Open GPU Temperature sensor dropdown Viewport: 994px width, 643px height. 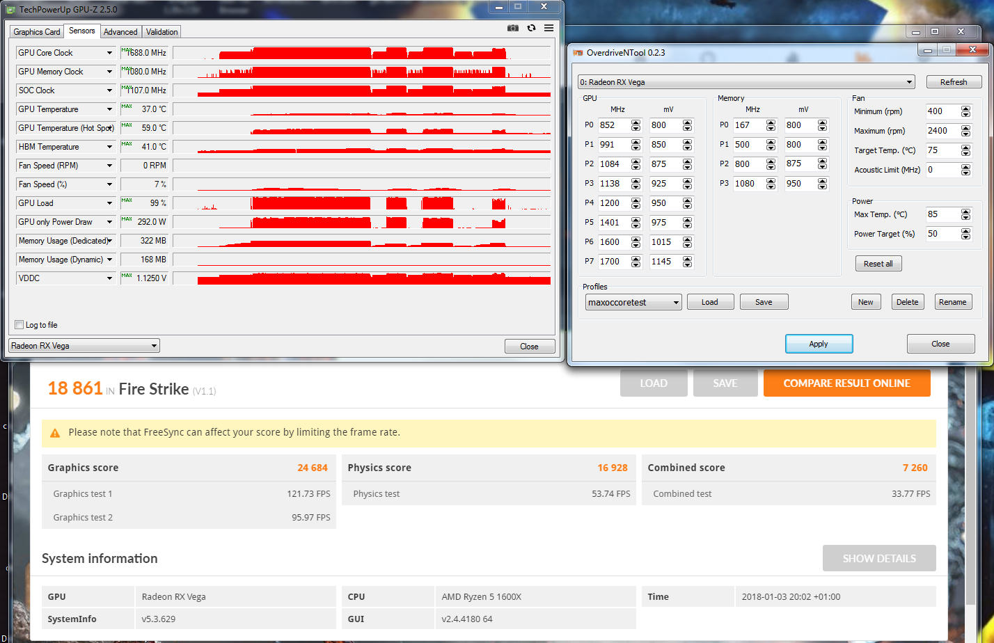click(109, 109)
